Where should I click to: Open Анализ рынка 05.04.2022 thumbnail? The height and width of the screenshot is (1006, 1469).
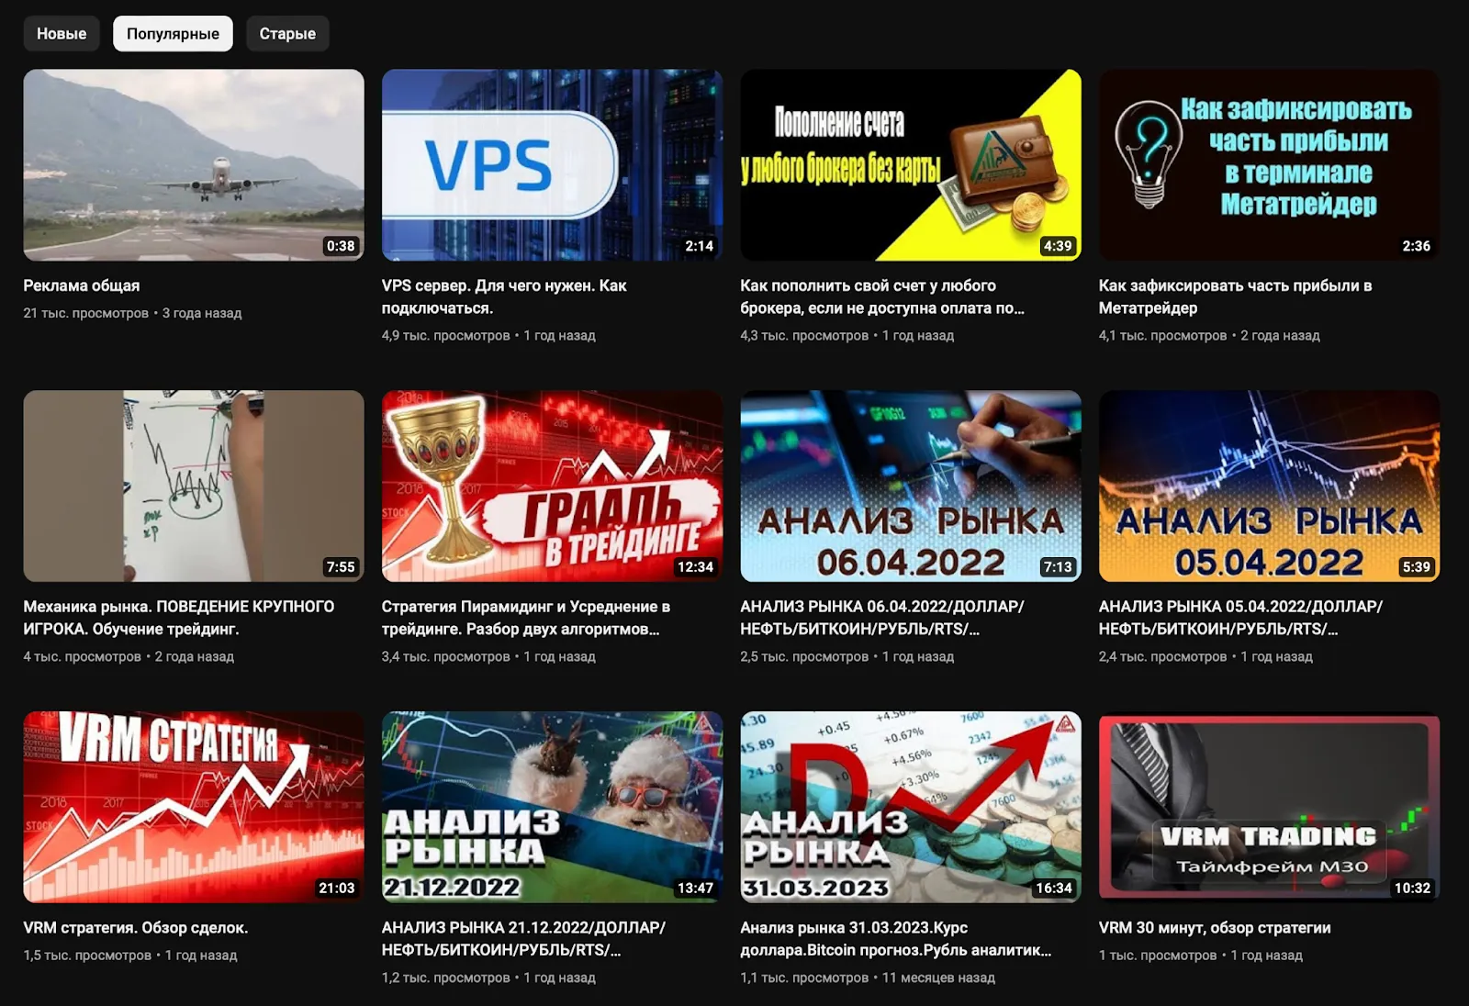click(1269, 486)
